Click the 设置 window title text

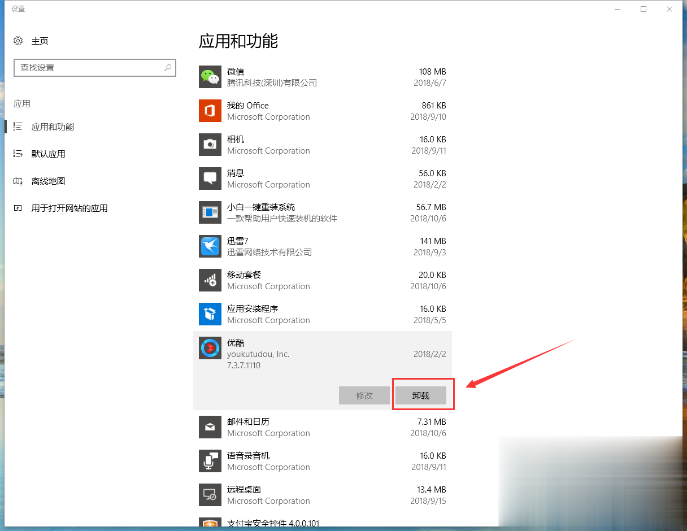point(18,9)
